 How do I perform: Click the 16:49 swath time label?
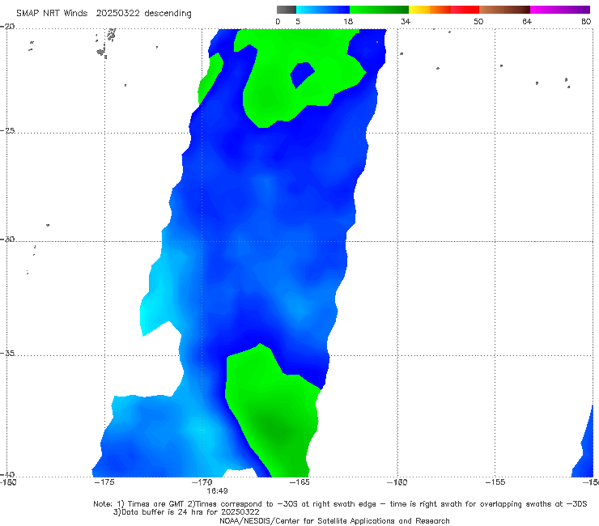point(217,491)
